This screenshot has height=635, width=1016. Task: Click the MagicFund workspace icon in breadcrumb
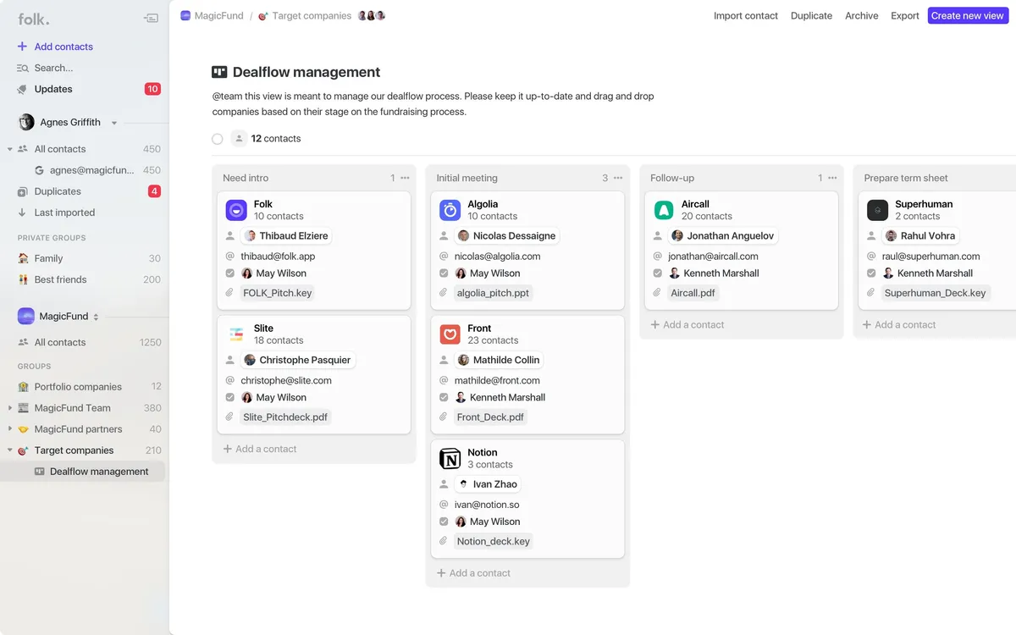point(185,15)
